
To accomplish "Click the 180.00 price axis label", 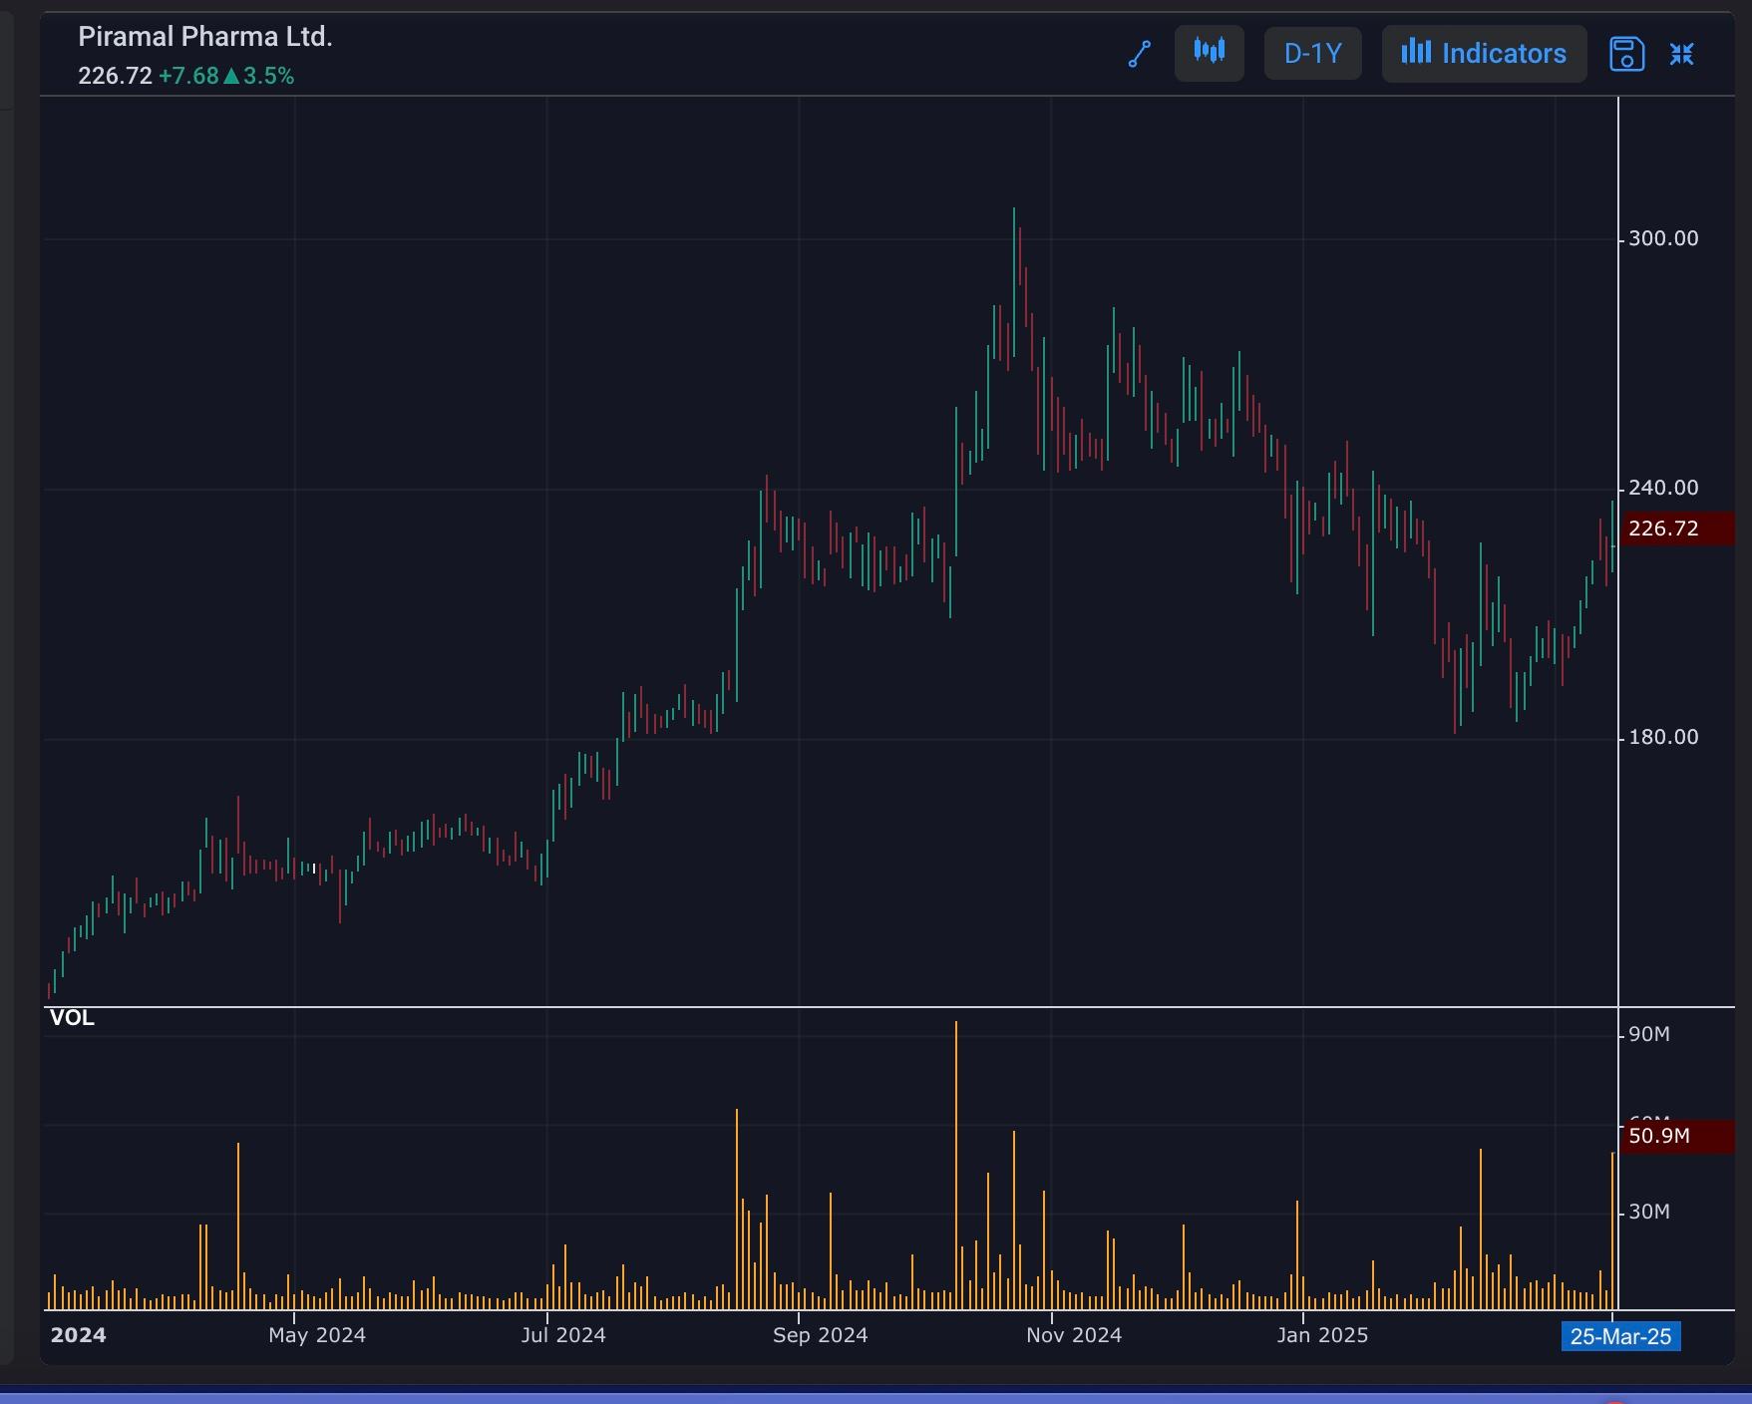I will (x=1663, y=737).
